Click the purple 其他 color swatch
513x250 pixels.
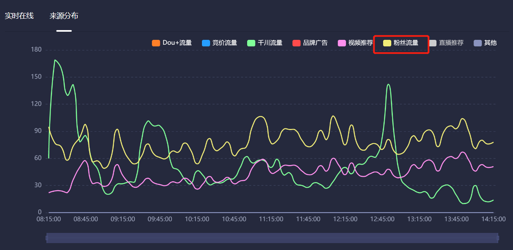click(x=478, y=43)
